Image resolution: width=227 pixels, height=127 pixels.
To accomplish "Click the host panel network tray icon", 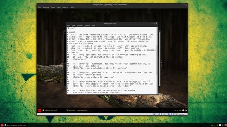I will tap(223, 125).
